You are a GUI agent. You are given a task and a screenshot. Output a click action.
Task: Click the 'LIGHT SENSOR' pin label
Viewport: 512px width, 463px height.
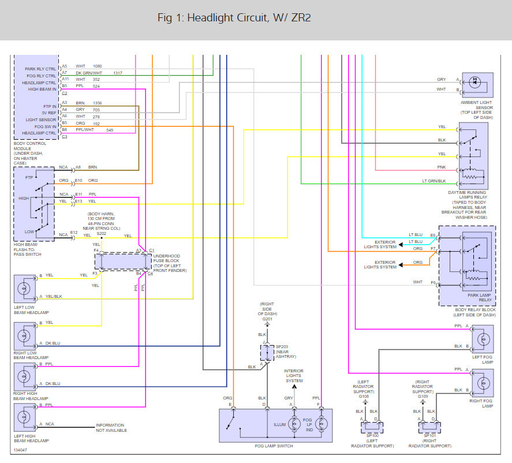click(41, 120)
